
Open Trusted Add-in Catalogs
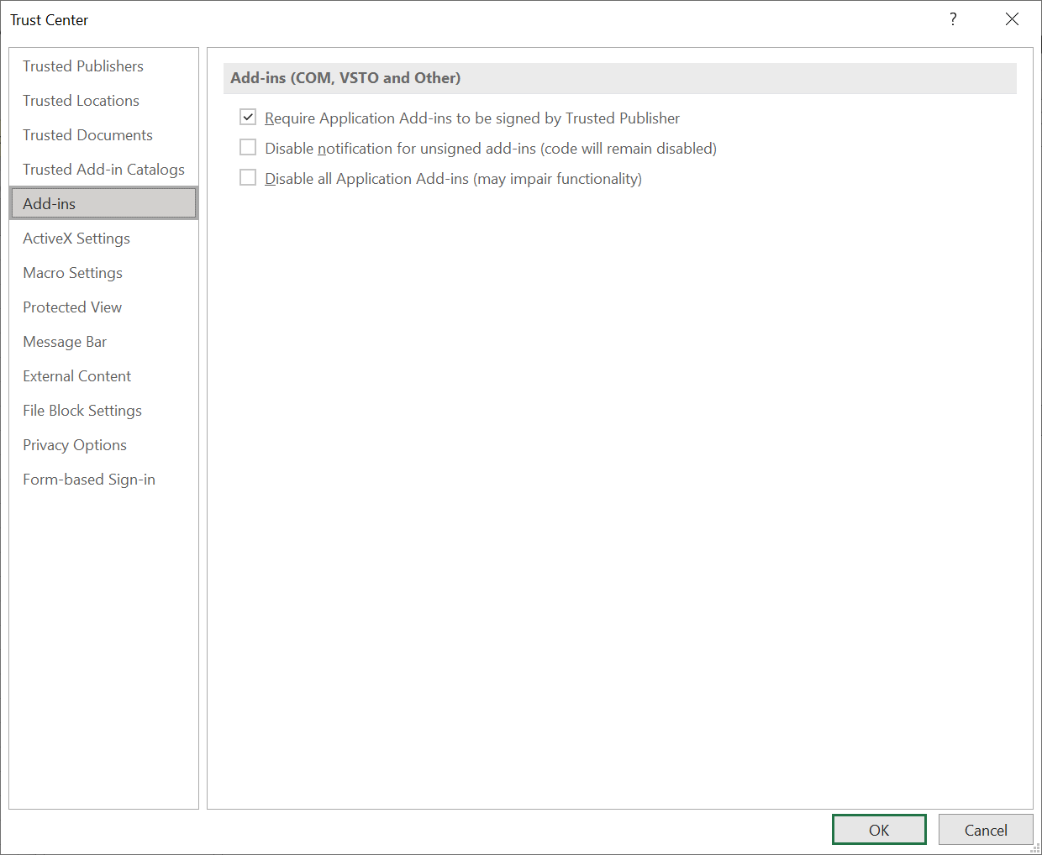[x=103, y=170]
